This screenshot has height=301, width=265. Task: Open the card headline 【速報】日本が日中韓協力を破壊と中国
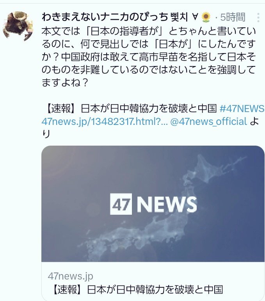[x=138, y=290]
